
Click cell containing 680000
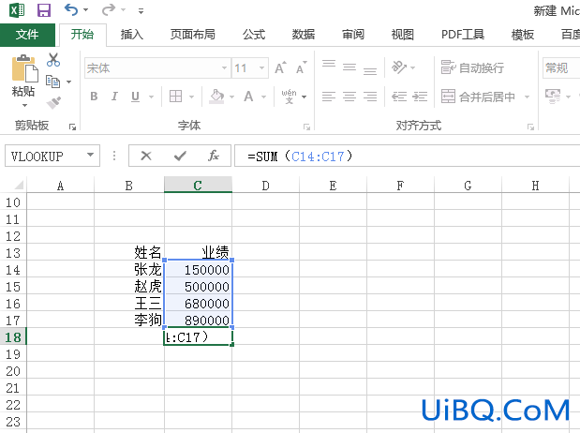198,304
